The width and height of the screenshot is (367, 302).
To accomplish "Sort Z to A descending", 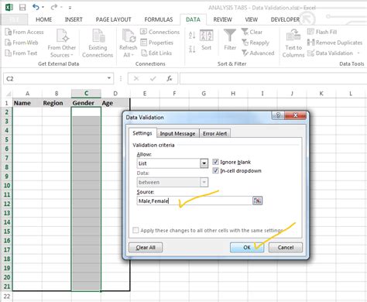I will click(192, 49).
